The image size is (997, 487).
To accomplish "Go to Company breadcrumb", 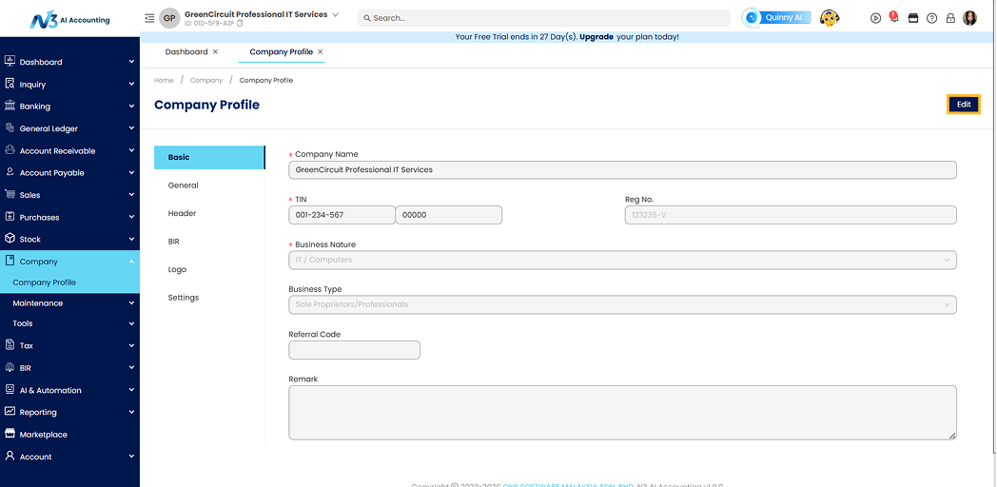I will pos(206,80).
